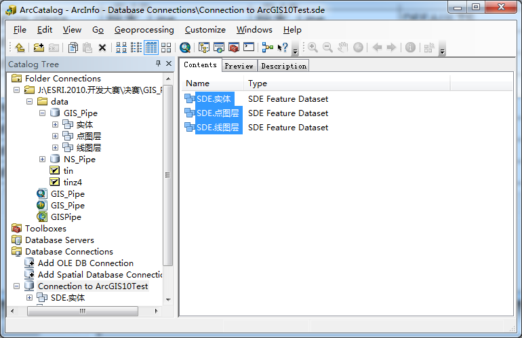
Task: Click the Copy toolbar icon
Action: click(x=73, y=48)
